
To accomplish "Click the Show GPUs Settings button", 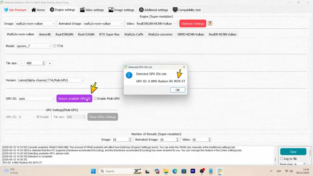I will point(103,117).
